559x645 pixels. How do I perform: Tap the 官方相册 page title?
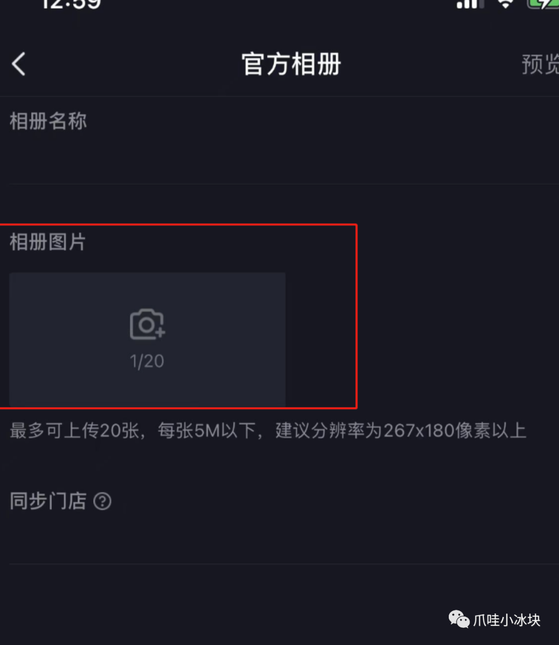pos(291,65)
